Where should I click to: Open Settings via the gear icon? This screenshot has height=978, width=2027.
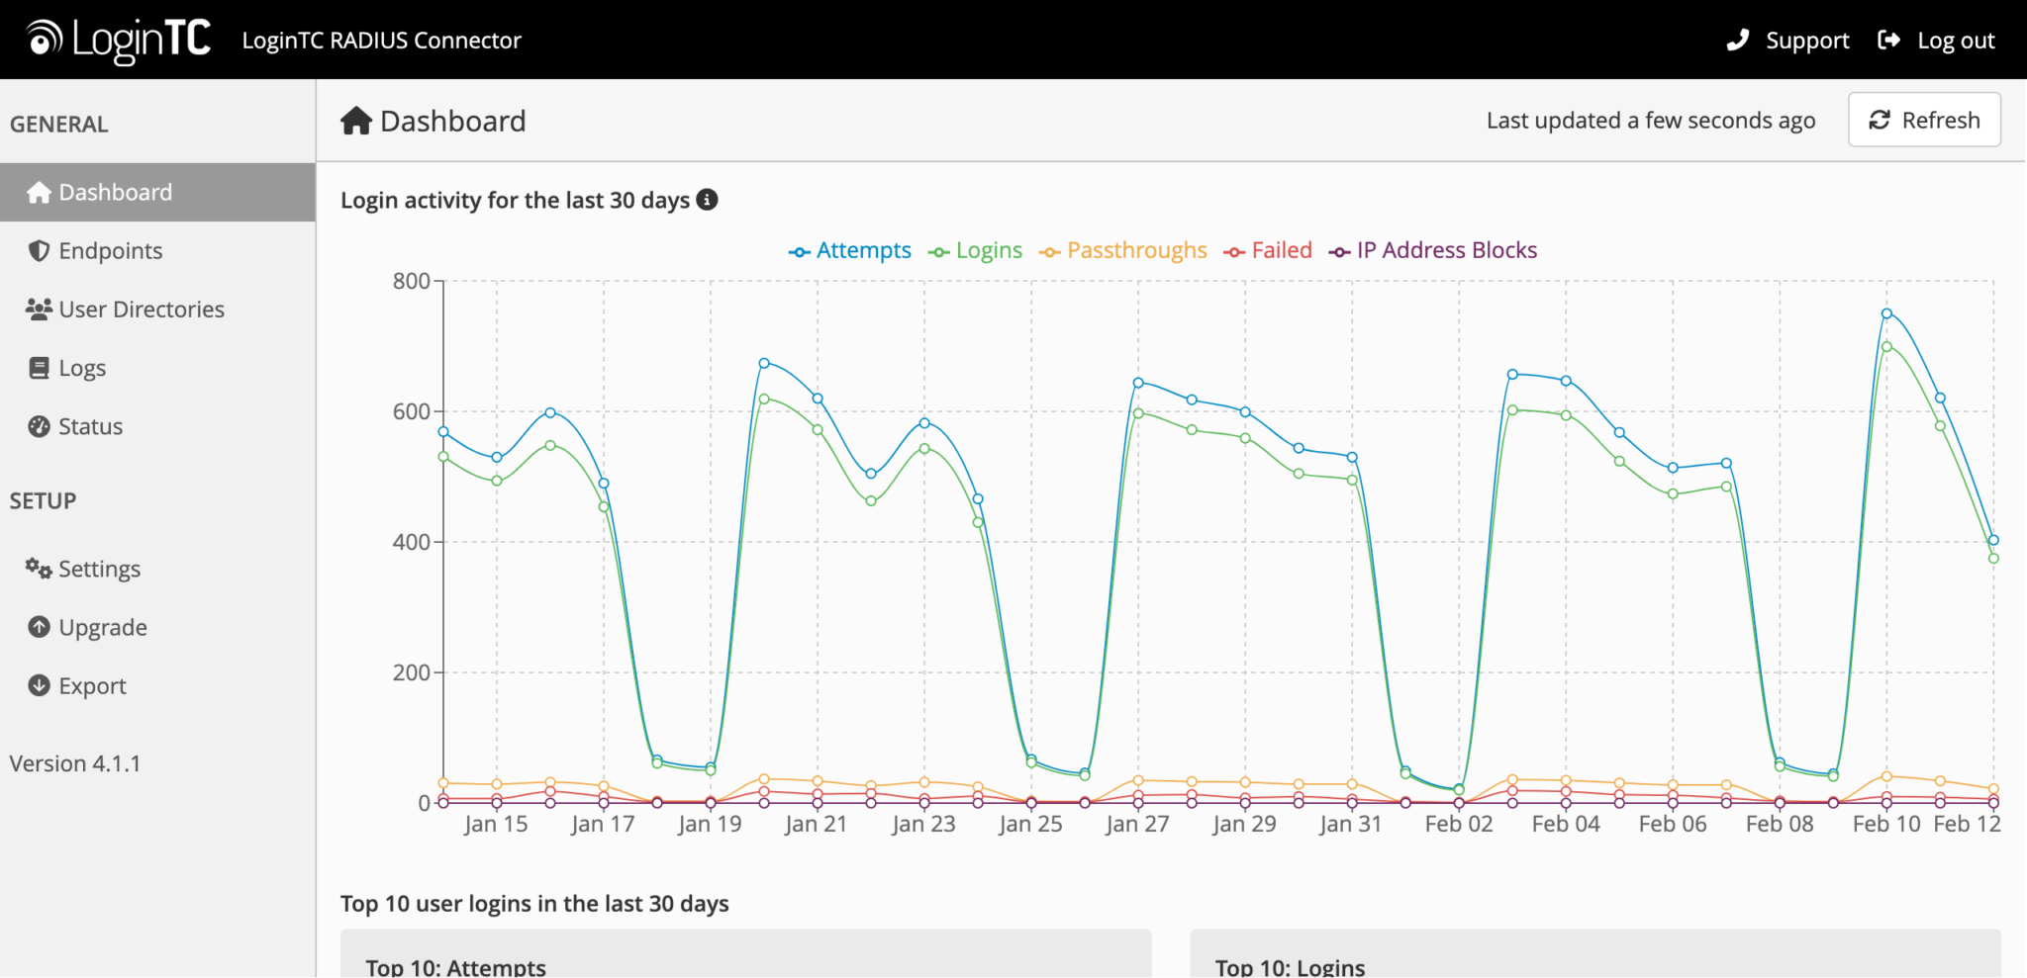(x=38, y=568)
